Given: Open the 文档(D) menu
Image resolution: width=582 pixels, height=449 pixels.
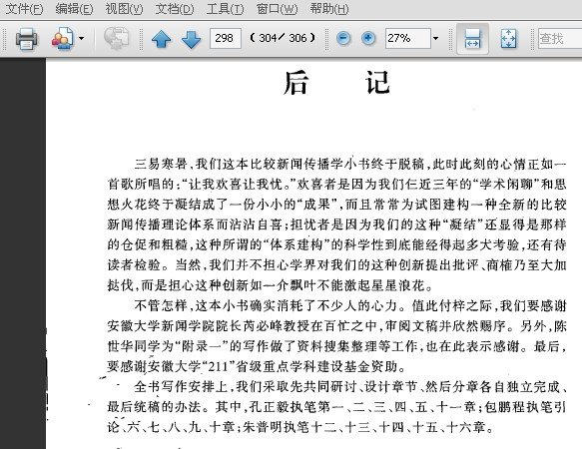Looking at the screenshot, I should pos(175,9).
